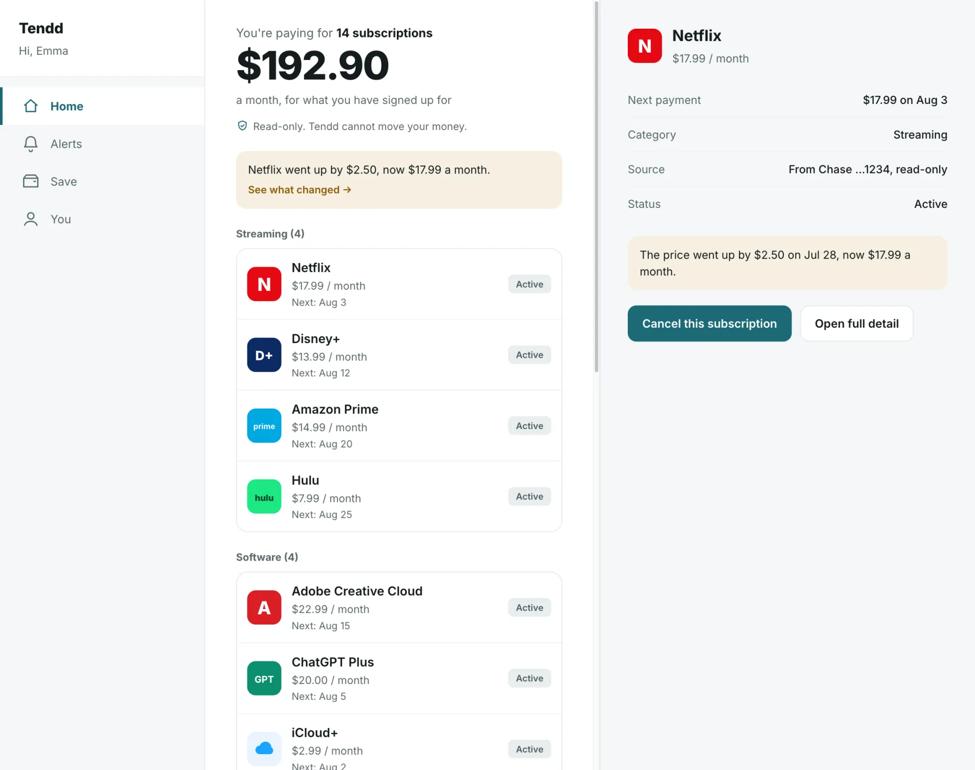975x770 pixels.
Task: Click the Save wallet icon
Action: (31, 181)
